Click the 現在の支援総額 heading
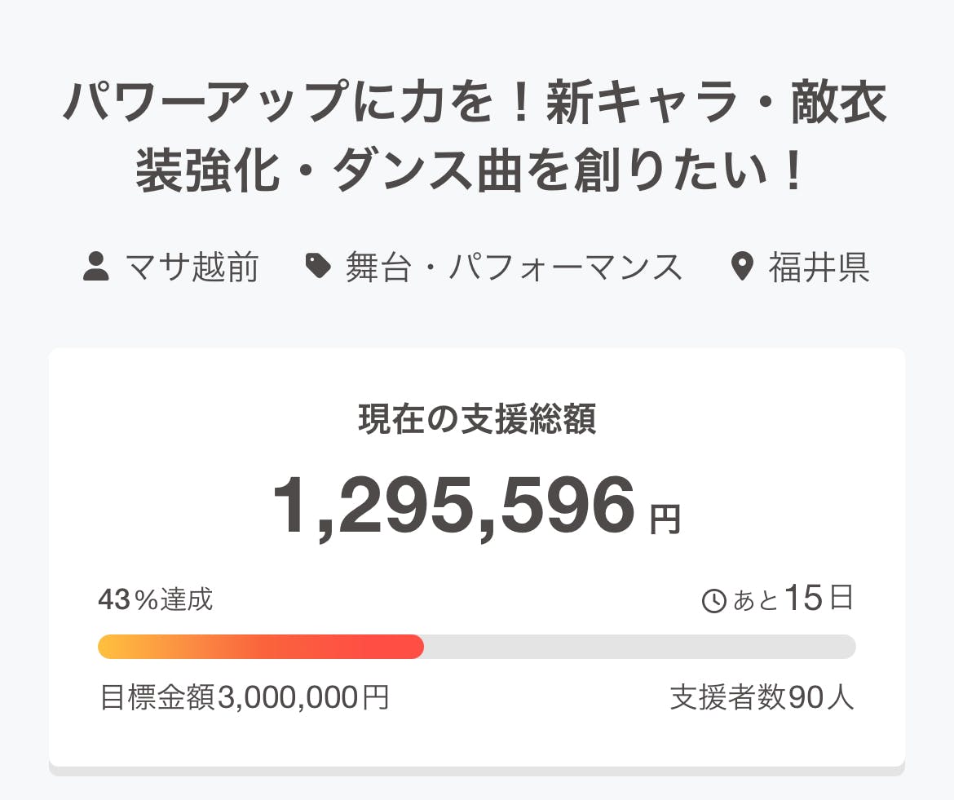The height and width of the screenshot is (800, 954). (x=477, y=419)
